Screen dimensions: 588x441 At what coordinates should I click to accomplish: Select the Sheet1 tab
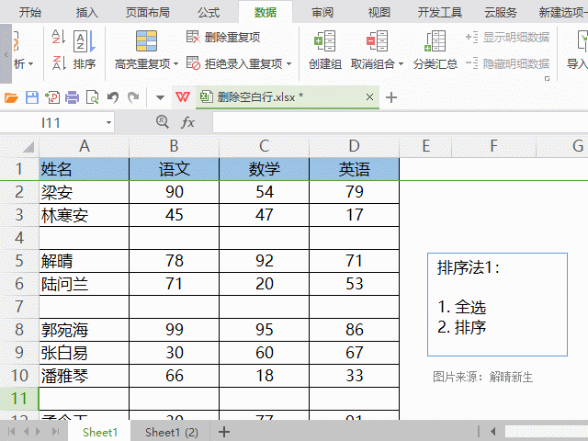click(100, 432)
